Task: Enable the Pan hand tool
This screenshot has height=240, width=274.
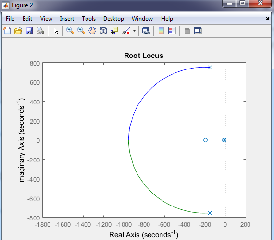Action: [x=92, y=31]
